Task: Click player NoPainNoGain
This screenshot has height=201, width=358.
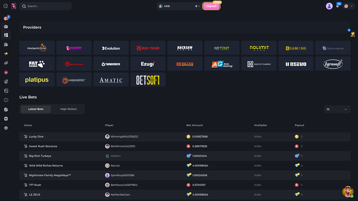Action: tap(120, 195)
